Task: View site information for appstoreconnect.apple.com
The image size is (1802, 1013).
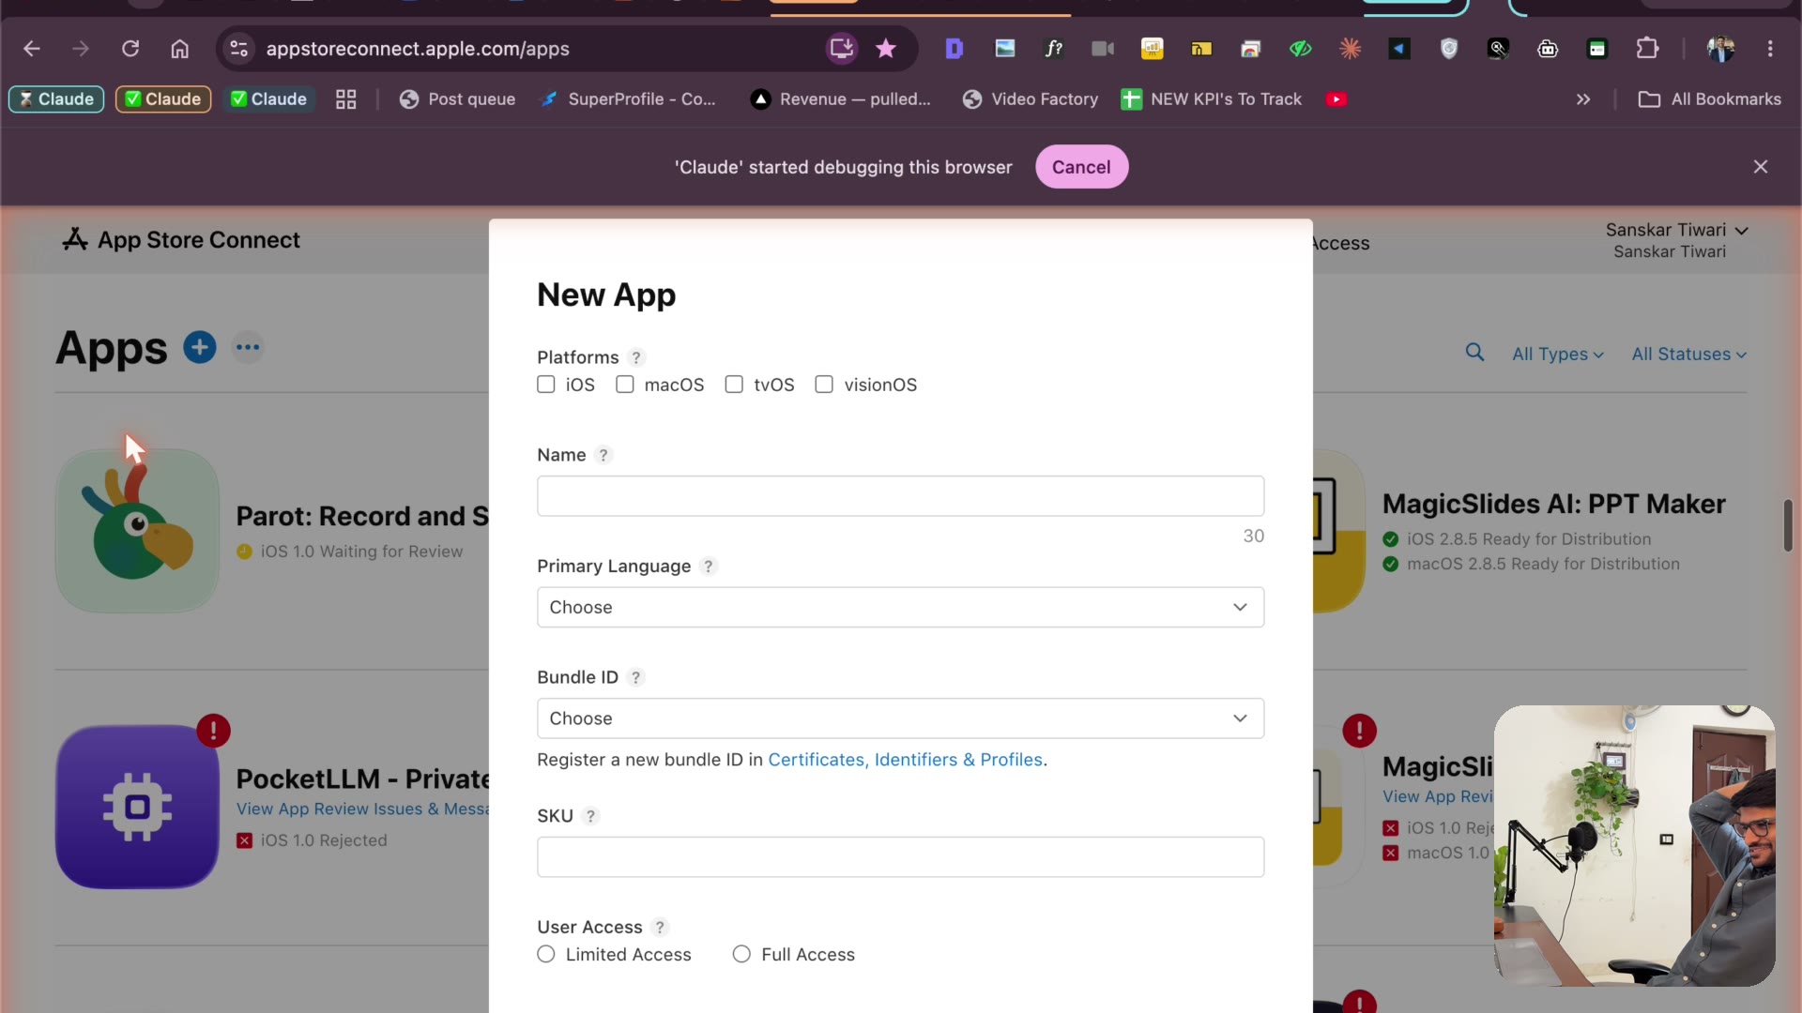Action: [x=239, y=49]
